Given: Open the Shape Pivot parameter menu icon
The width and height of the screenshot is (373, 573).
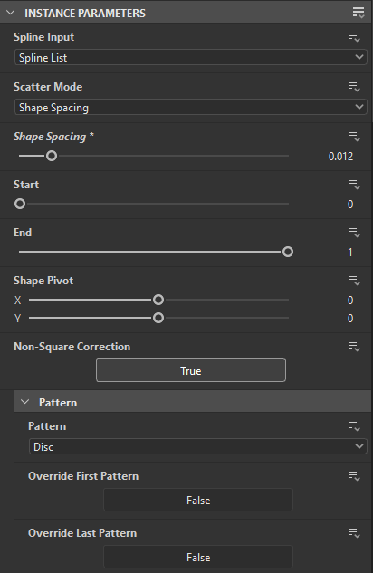Looking at the screenshot, I should (354, 281).
